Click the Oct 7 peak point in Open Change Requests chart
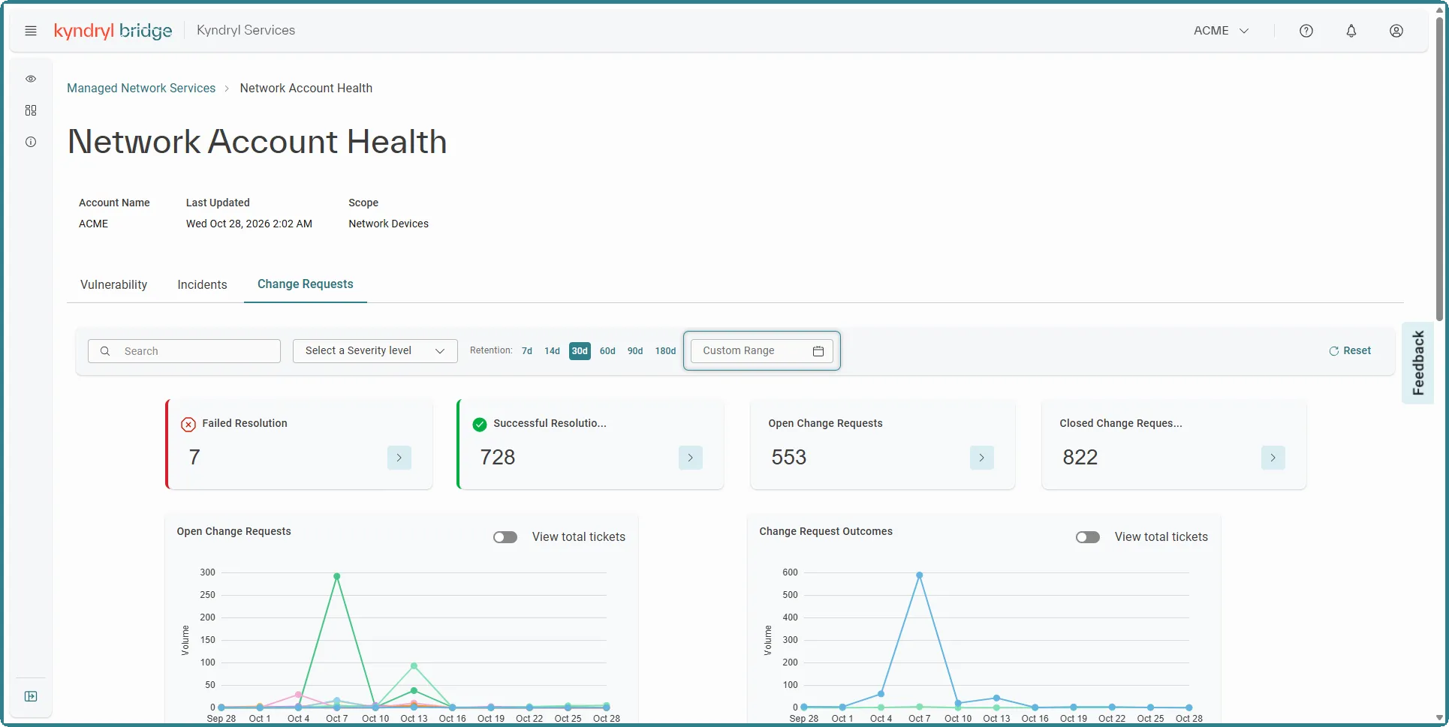This screenshot has height=727, width=1449. click(337, 576)
